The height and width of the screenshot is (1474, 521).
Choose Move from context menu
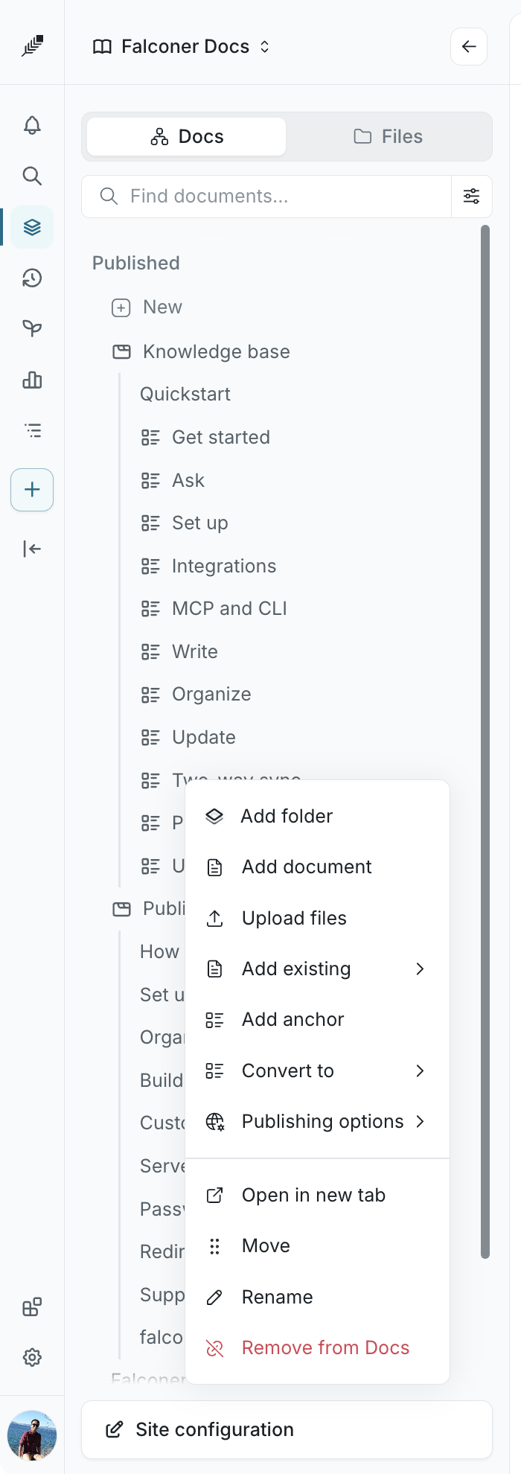[x=317, y=1245]
